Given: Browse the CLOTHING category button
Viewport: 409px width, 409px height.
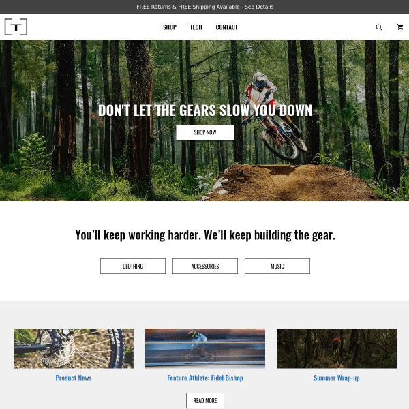Looking at the screenshot, I should tap(133, 266).
